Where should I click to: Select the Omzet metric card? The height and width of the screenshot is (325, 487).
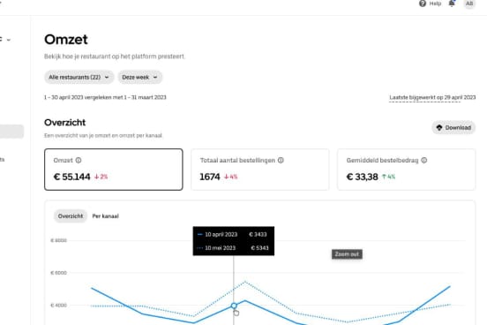point(113,170)
